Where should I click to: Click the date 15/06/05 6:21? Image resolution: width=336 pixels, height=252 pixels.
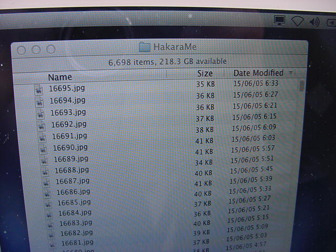(x=255, y=106)
